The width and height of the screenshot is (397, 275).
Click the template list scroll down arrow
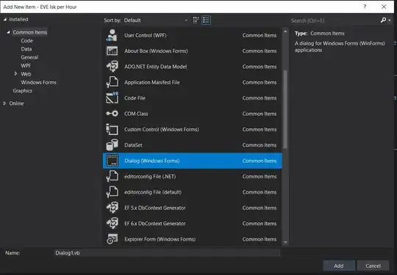click(285, 242)
